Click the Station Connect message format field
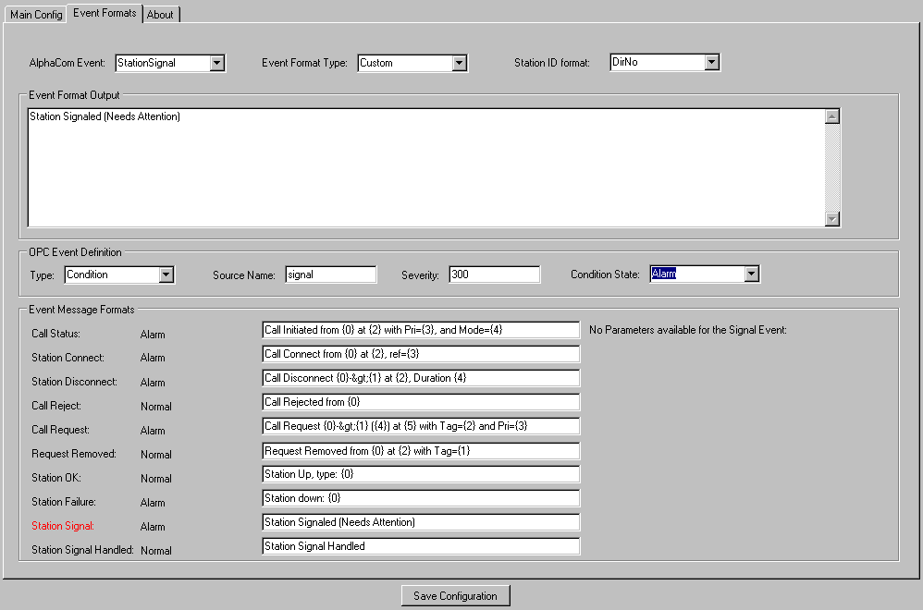 point(421,354)
